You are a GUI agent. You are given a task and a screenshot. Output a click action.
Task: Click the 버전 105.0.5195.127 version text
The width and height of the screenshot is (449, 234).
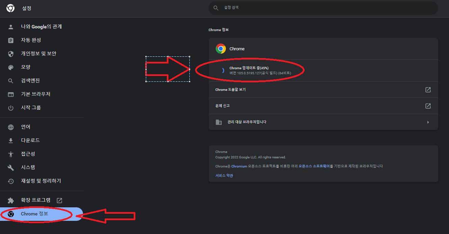pyautogui.click(x=260, y=73)
